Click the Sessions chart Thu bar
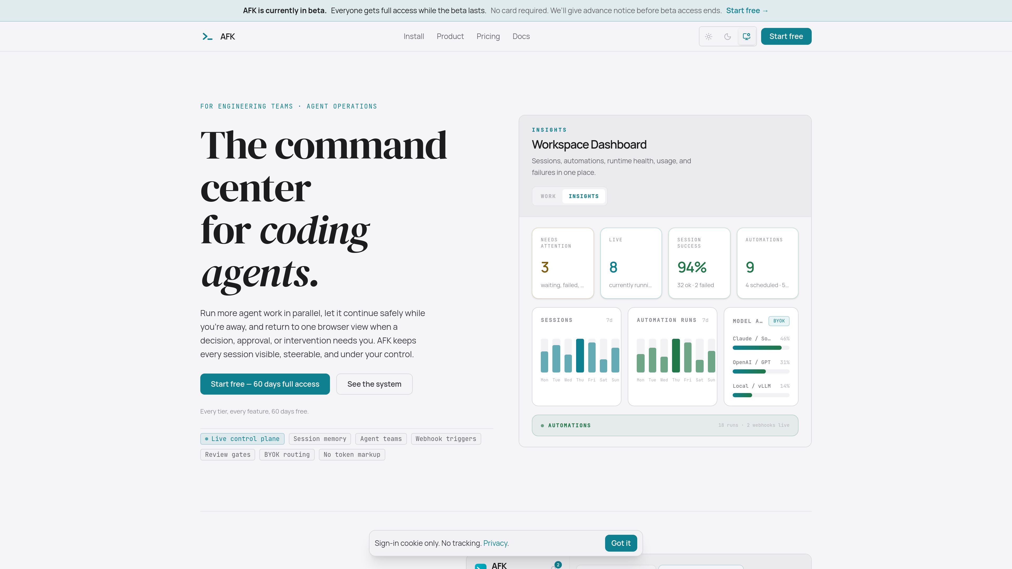1012x569 pixels. click(x=580, y=355)
